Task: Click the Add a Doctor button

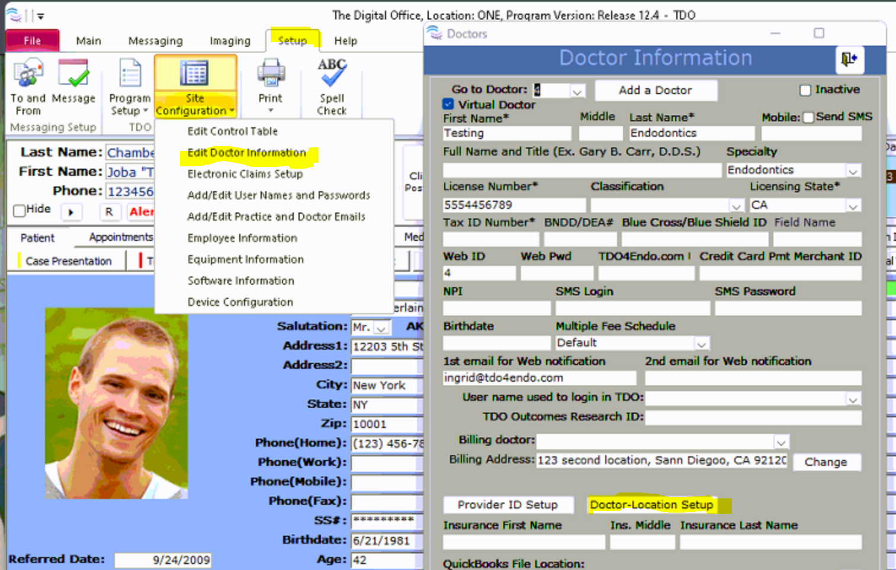Action: pyautogui.click(x=656, y=90)
